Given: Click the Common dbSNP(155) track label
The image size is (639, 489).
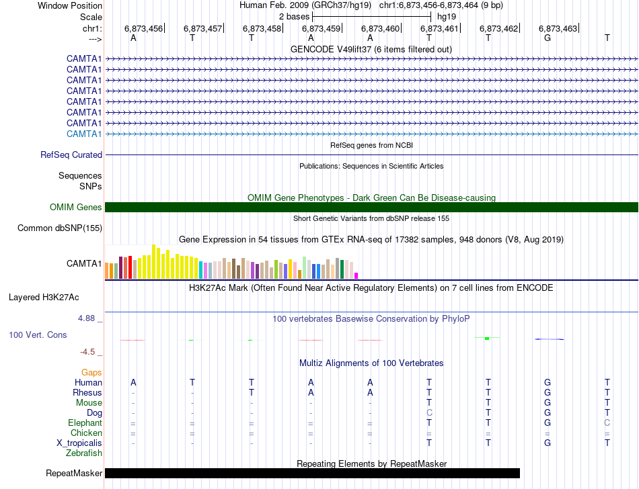Looking at the screenshot, I should pyautogui.click(x=59, y=228).
